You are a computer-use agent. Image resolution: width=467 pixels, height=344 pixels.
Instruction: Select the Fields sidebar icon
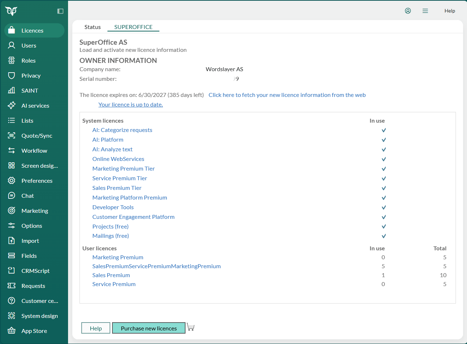11,256
